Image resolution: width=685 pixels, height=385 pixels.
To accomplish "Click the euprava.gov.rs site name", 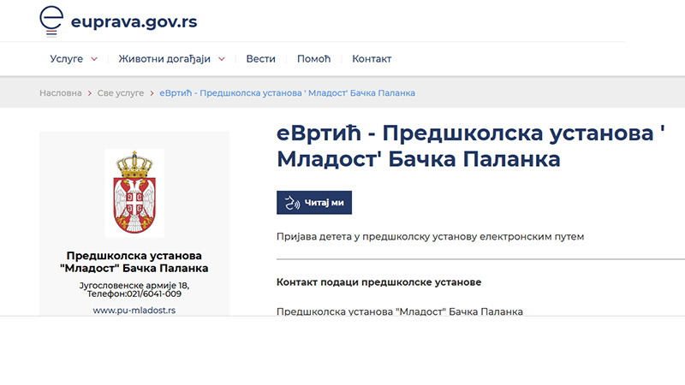I will pyautogui.click(x=134, y=21).
